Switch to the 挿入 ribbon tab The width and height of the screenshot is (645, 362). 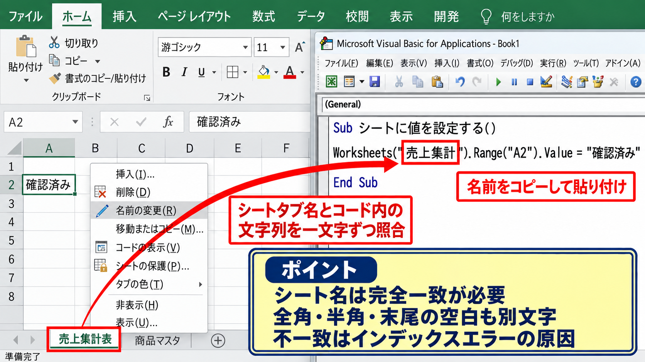(124, 17)
